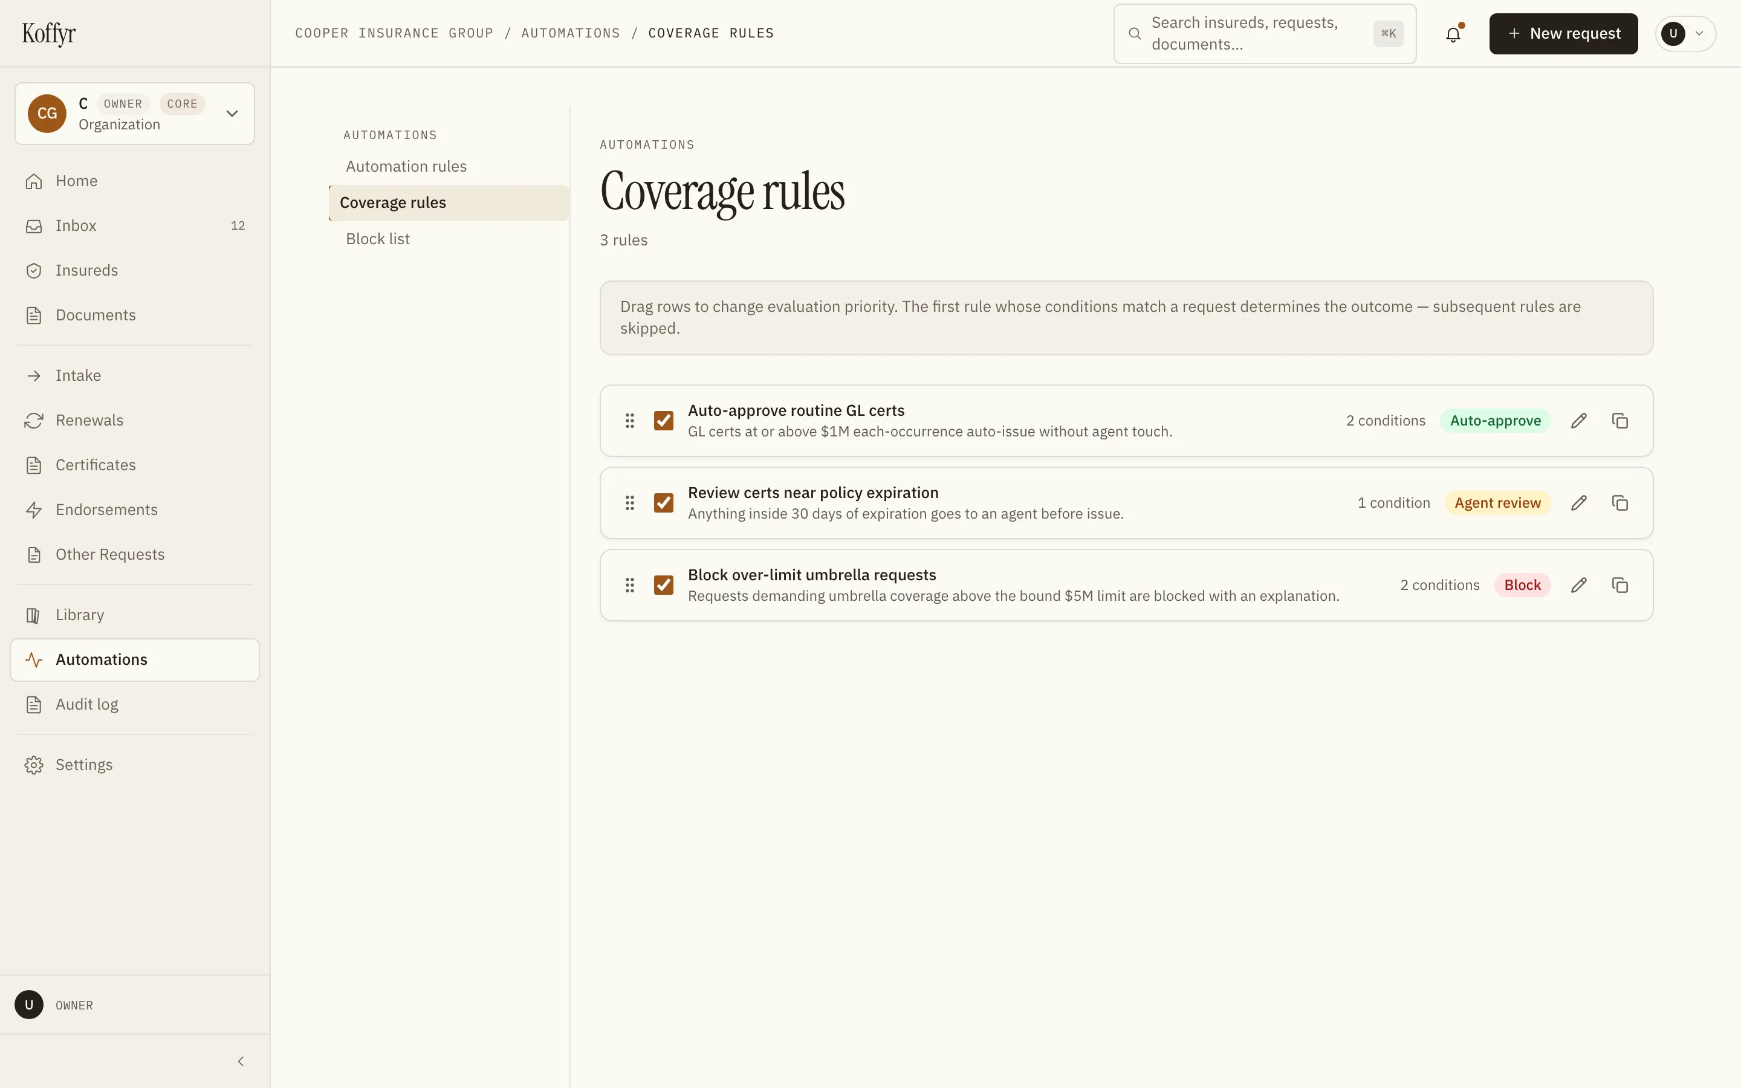
Task: Click drag handle of Review certs near policy expiration
Action: coord(629,503)
